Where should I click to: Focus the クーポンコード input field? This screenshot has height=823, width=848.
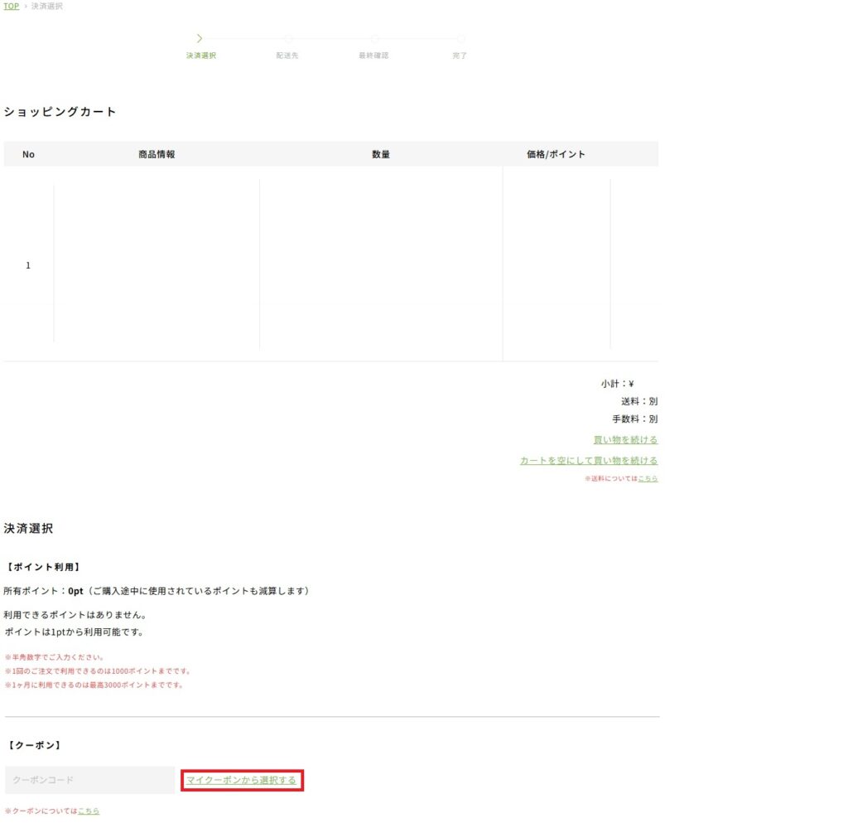click(x=89, y=780)
